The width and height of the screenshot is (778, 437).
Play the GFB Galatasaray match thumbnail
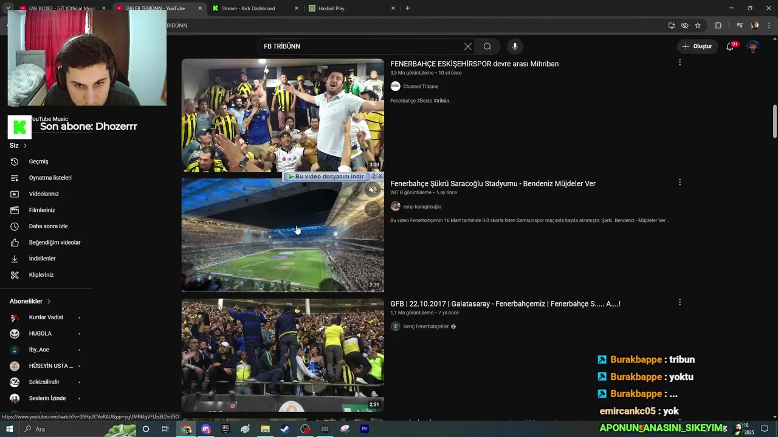283,355
